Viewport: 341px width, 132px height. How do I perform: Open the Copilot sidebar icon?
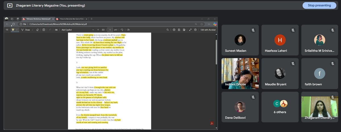215,24
